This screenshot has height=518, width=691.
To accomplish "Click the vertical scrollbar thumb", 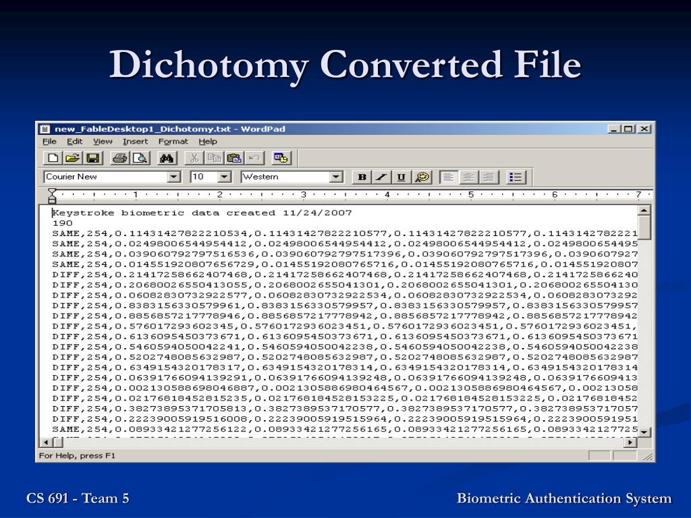I will [x=644, y=228].
